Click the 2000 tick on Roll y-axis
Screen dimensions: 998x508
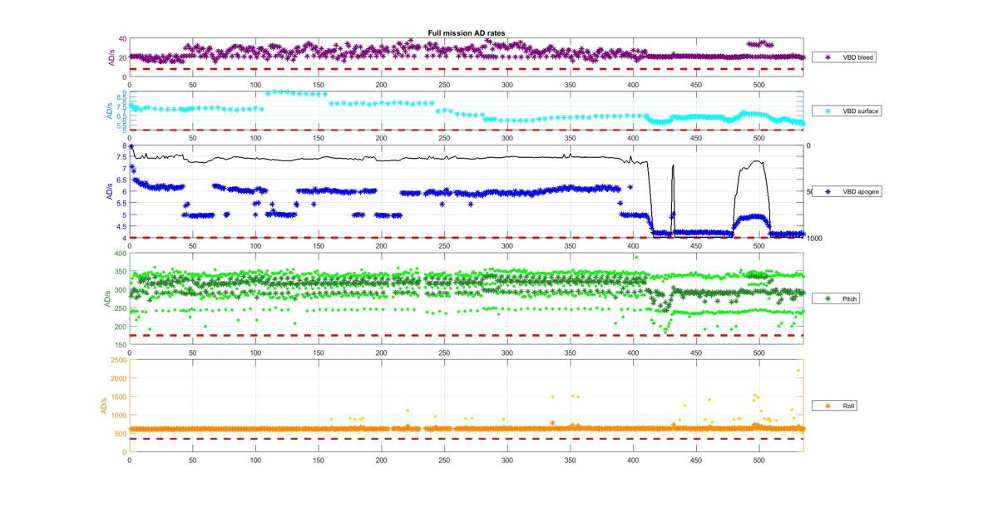(x=118, y=378)
